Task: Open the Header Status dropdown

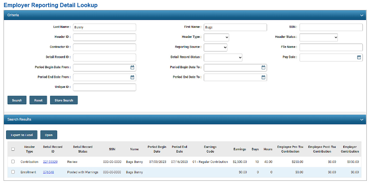Action: coord(319,37)
